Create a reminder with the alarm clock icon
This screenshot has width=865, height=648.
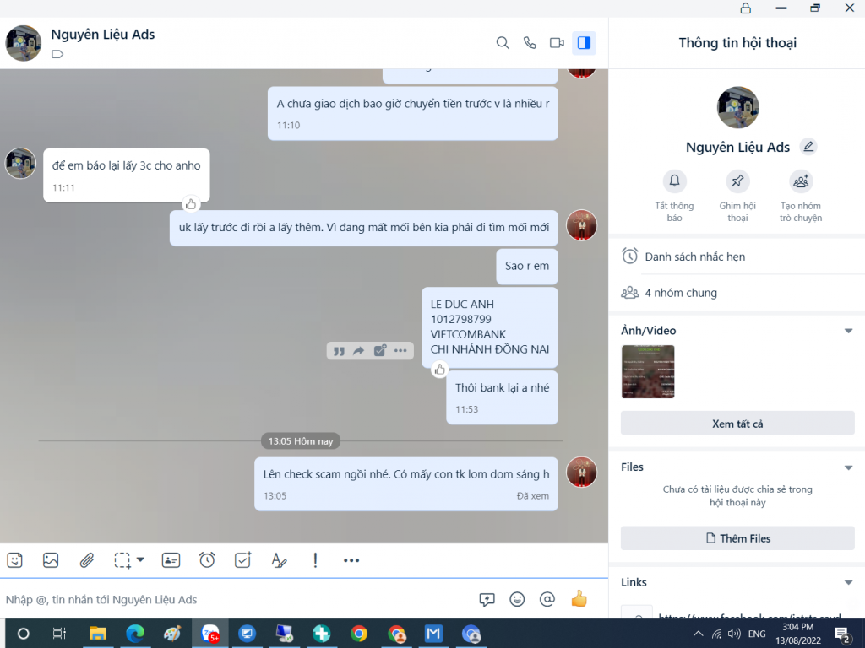pos(207,559)
